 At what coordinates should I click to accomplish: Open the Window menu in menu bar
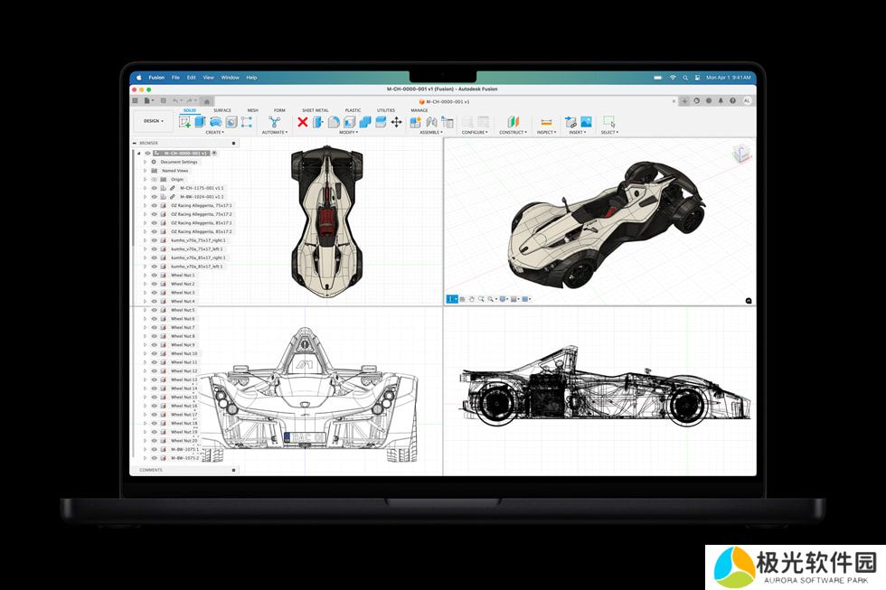coord(230,78)
